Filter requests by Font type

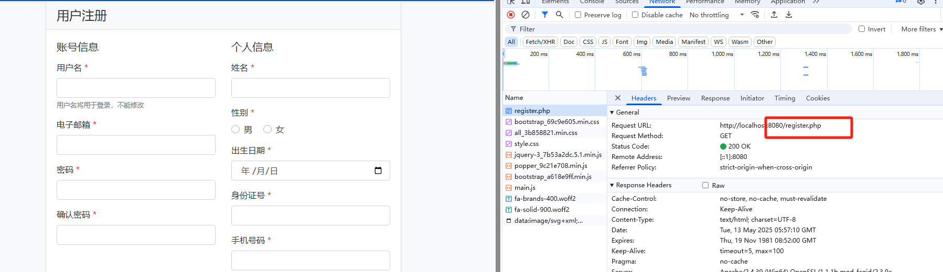pos(622,42)
